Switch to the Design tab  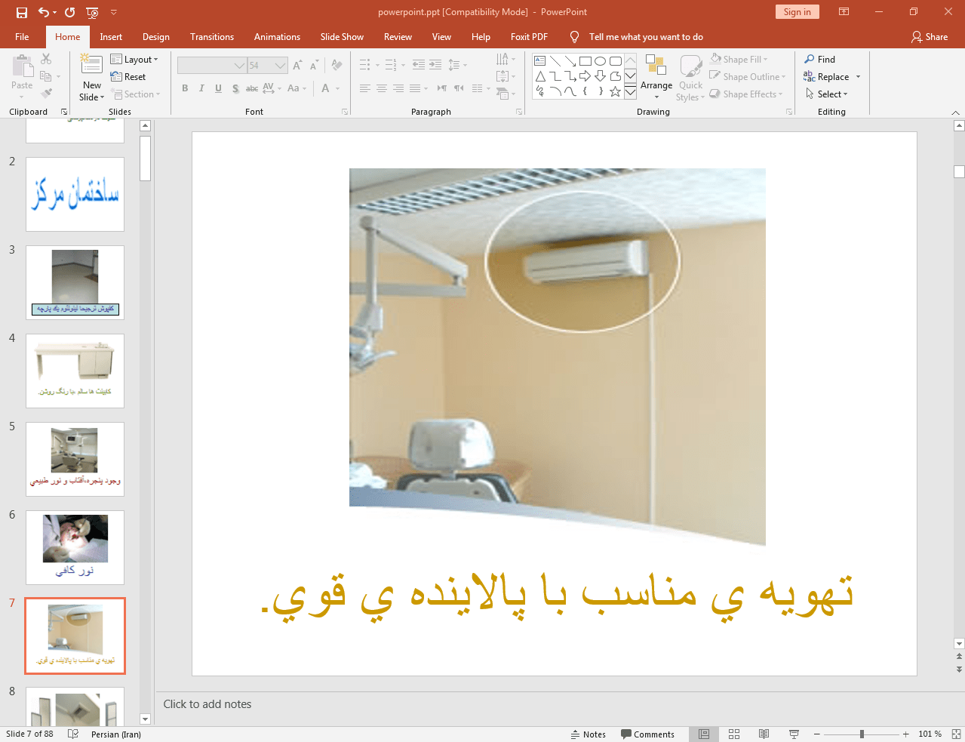coord(155,37)
